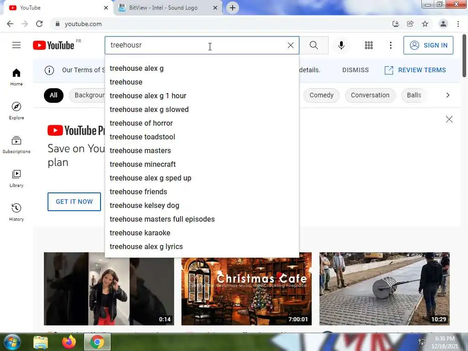Click the YouTube logo

[53, 45]
